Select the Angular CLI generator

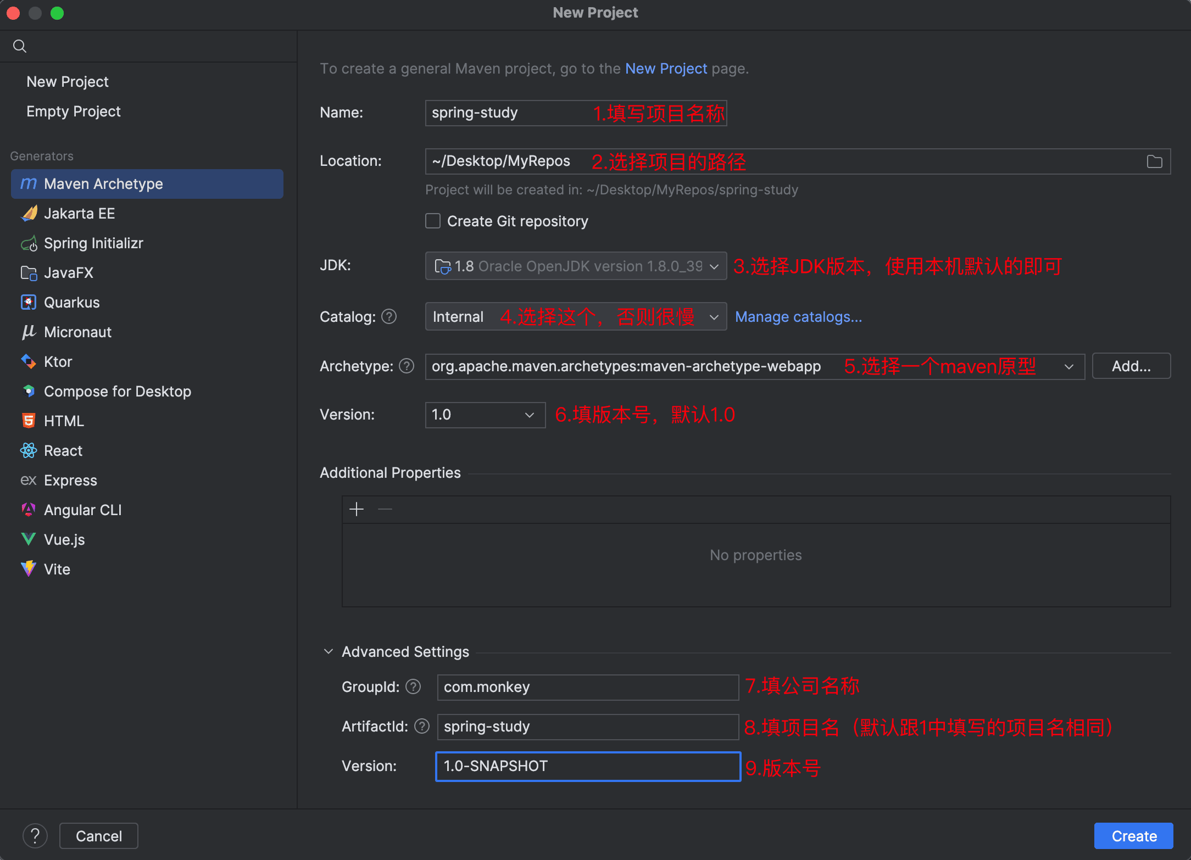147,510
